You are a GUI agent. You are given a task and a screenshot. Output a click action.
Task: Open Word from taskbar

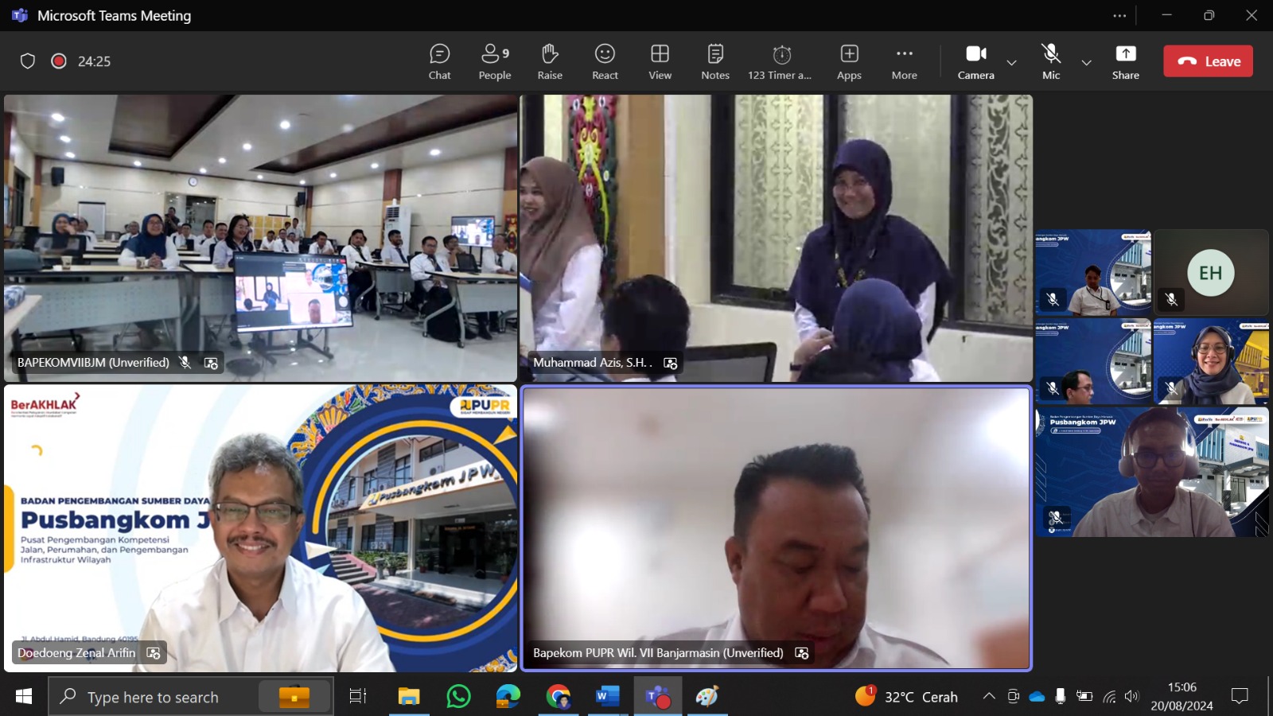[608, 696]
